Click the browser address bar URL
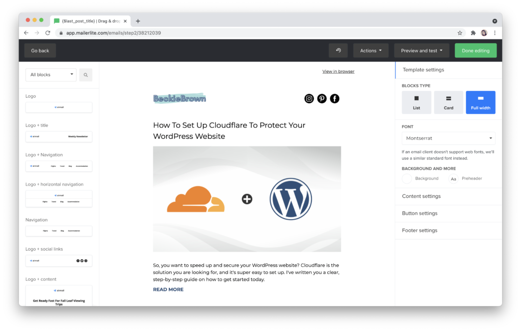The image size is (521, 331). 113,33
